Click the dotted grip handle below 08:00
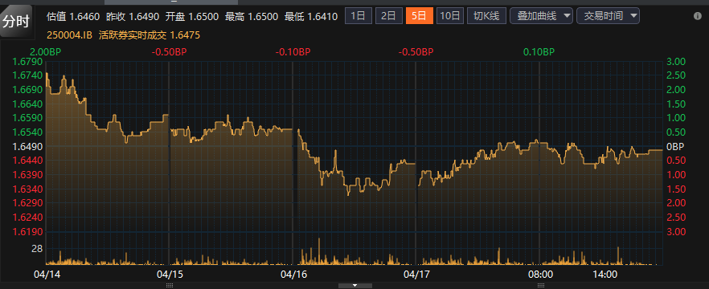Screen dimensions: 709x289 pos(541,286)
